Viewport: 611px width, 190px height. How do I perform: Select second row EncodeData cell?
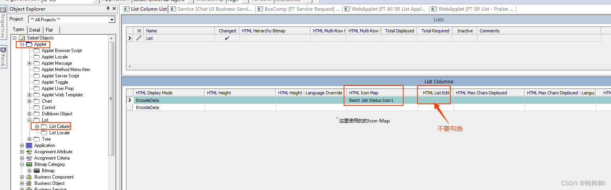[x=169, y=107]
